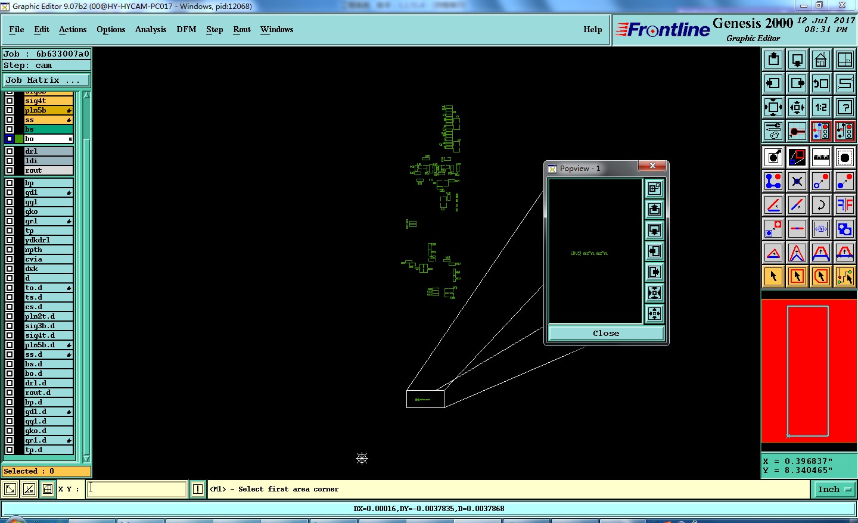
Task: Open the Step menu
Action: (x=214, y=29)
